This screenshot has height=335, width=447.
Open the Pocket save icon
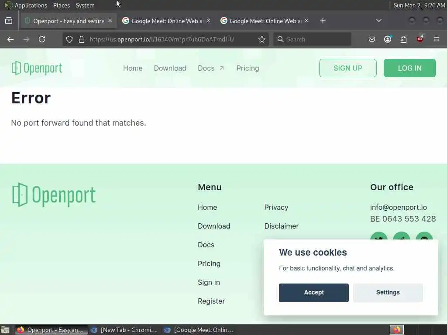click(x=372, y=39)
